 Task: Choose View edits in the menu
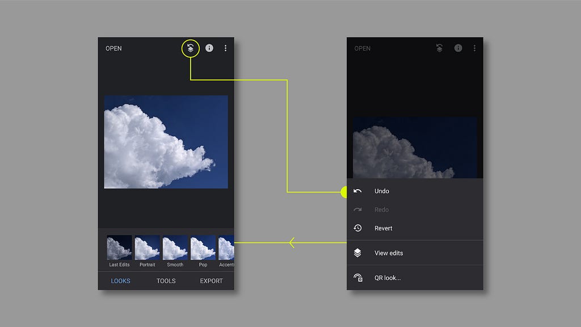pos(415,253)
